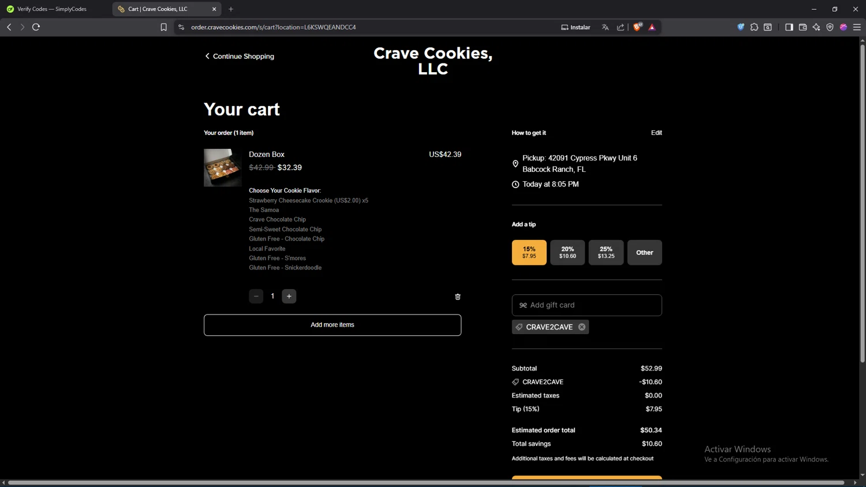This screenshot has height=487, width=866.
Task: Click the Dozen Box line total US$42.39
Action: (445, 155)
